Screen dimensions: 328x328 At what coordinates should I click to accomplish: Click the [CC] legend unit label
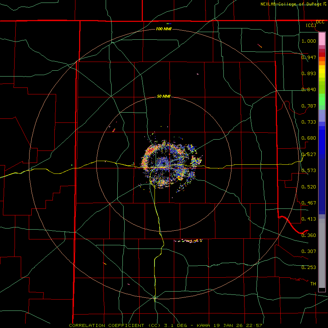tap(311, 25)
